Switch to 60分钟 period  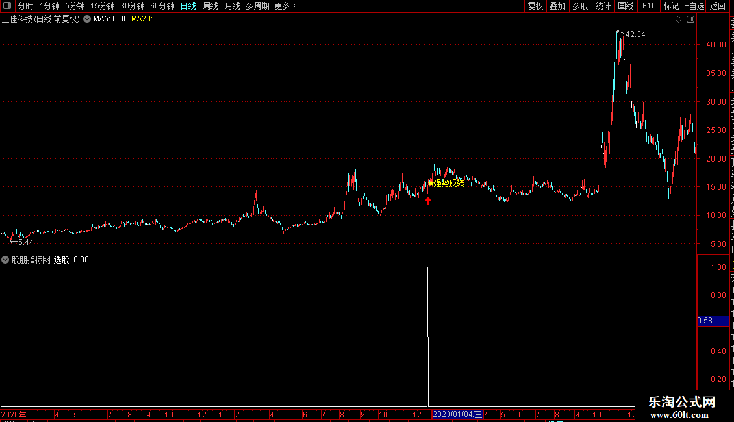[x=162, y=6]
